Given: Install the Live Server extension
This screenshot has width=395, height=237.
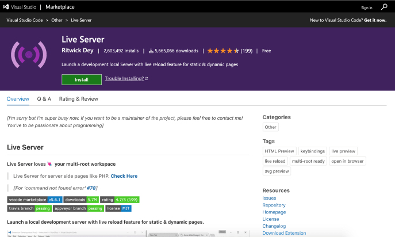Looking at the screenshot, I should click(x=82, y=80).
